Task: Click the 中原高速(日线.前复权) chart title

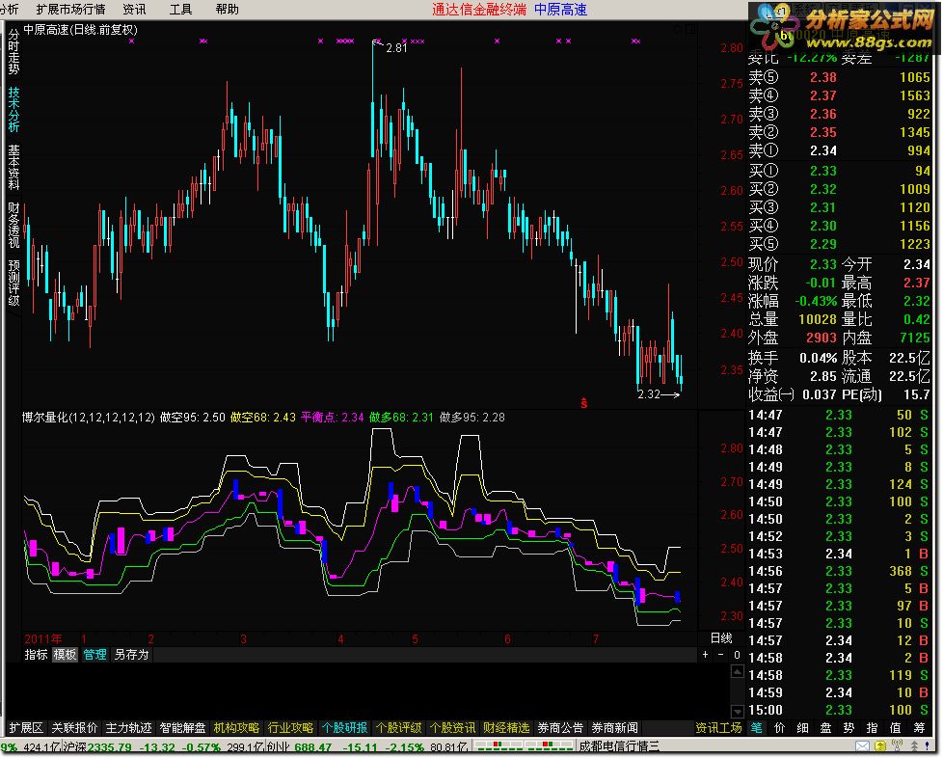Action: point(81,30)
